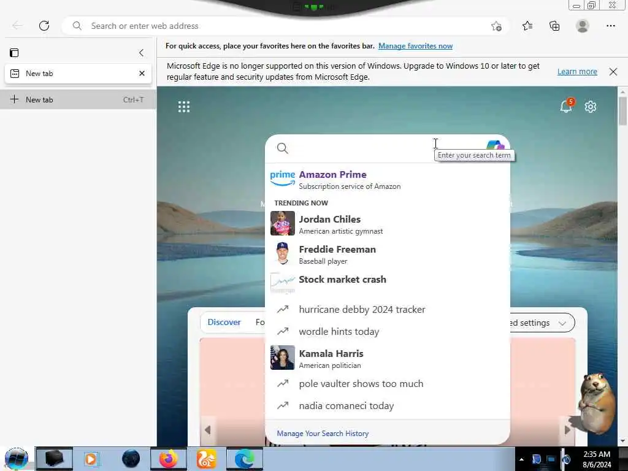Click Manage favorites now link
Image resolution: width=628 pixels, height=471 pixels.
pos(415,46)
